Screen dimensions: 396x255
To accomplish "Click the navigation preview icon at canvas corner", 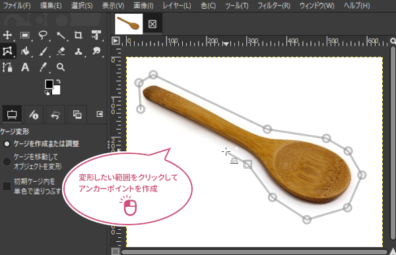I will tap(393, 252).
